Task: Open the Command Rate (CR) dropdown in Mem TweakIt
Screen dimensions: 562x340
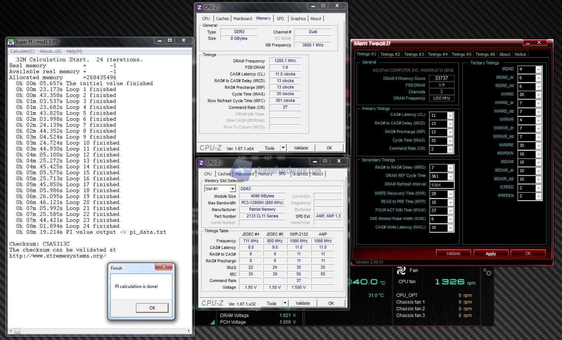Action: coord(450,149)
